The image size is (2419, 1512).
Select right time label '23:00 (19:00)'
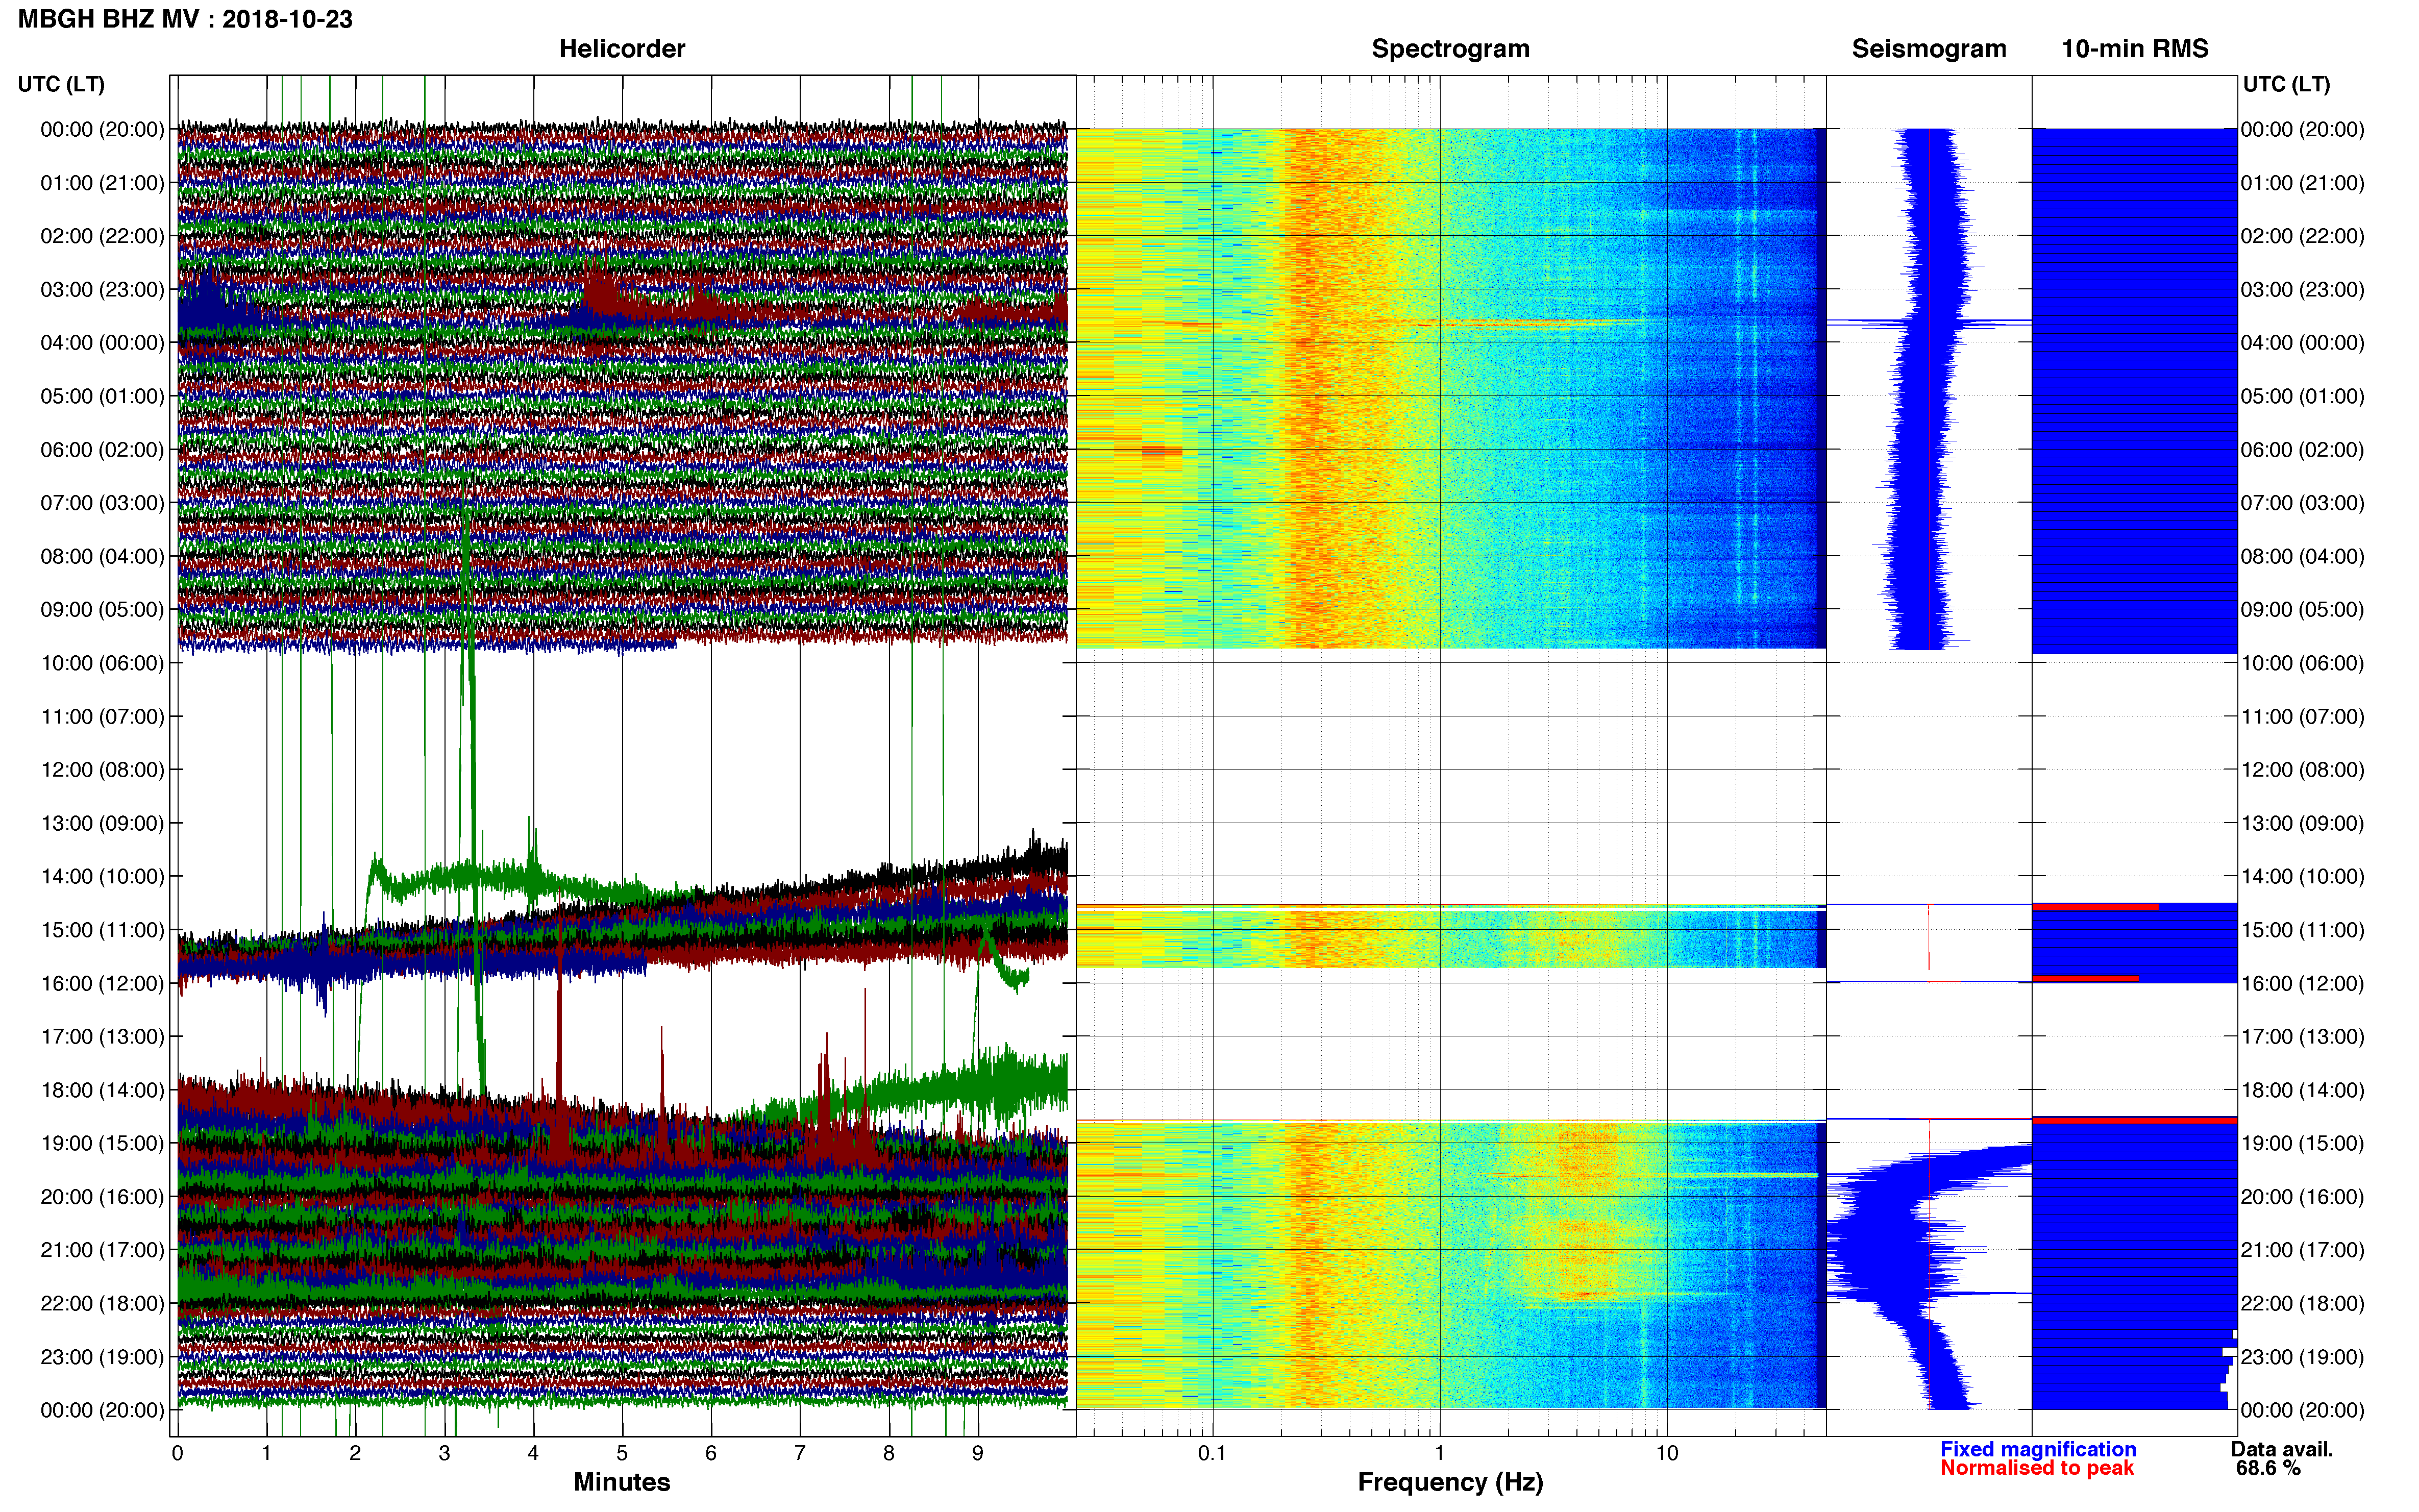coord(2302,1357)
